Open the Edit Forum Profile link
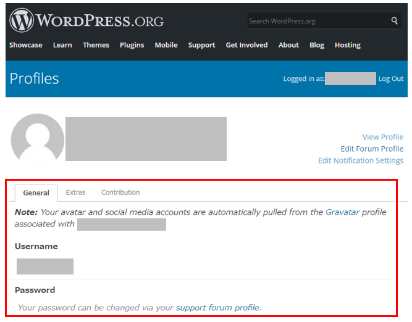This screenshot has width=412, height=322. (x=372, y=149)
